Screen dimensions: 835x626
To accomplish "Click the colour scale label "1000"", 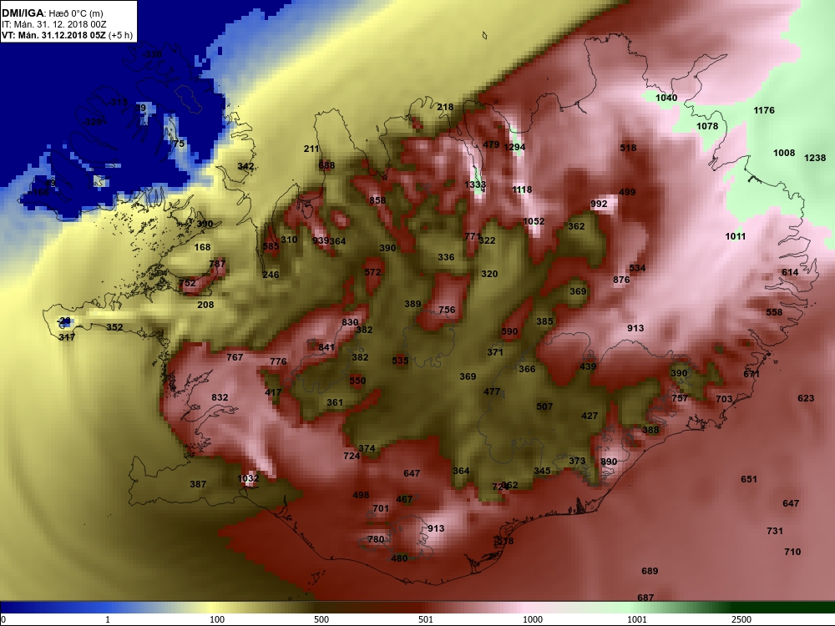I will point(533,619).
